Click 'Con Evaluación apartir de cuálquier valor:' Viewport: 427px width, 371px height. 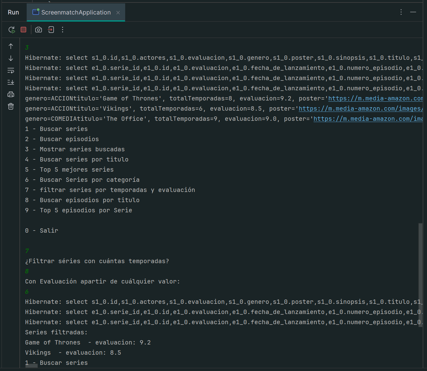coord(102,282)
